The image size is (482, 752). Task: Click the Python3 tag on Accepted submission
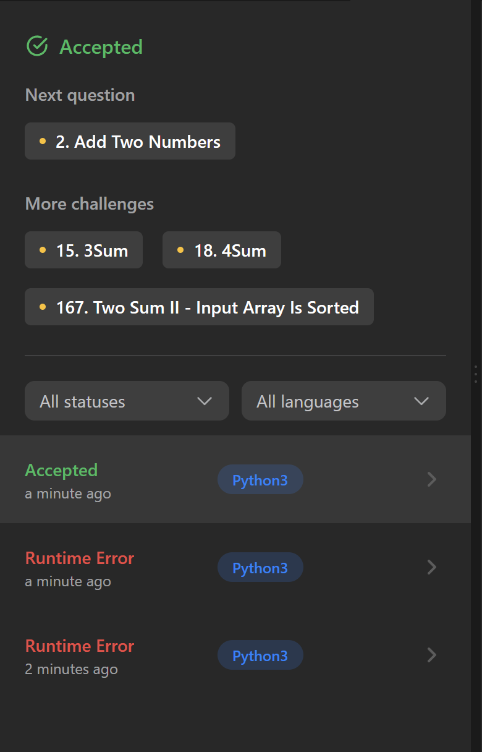coord(260,479)
